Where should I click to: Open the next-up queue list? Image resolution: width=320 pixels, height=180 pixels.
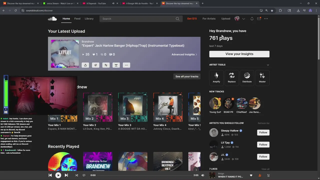click(x=268, y=175)
